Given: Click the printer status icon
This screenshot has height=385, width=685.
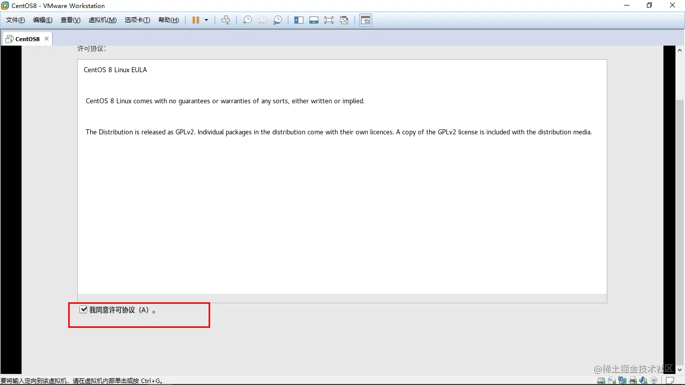Looking at the screenshot, I should 633,380.
